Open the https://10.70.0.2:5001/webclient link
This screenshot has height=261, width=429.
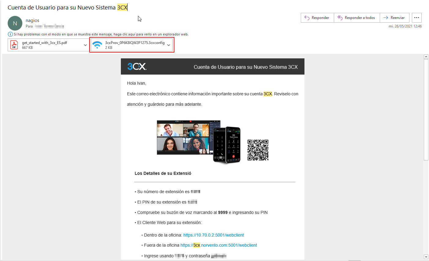[x=214, y=235]
